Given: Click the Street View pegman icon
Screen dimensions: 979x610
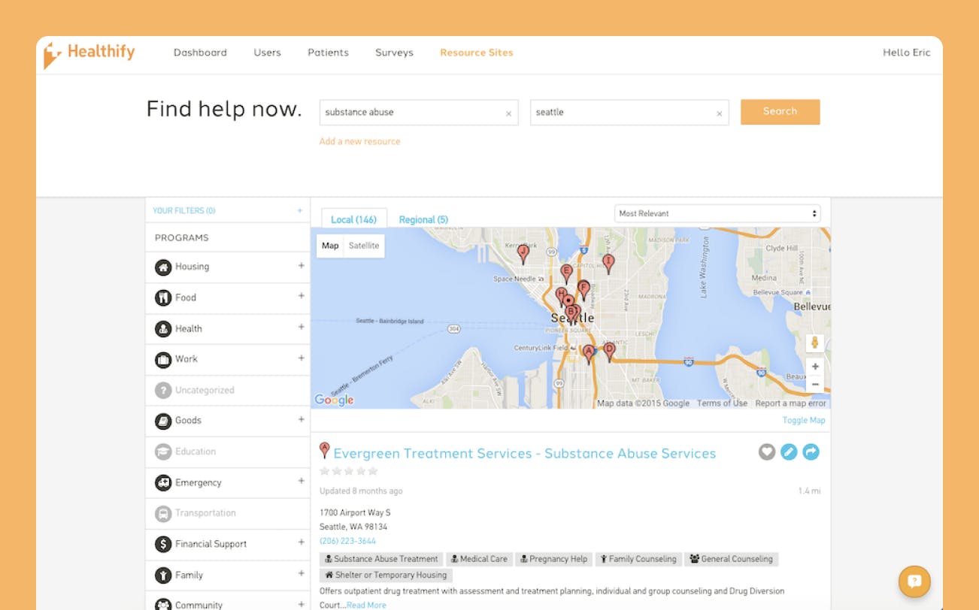Looking at the screenshot, I should tap(814, 343).
